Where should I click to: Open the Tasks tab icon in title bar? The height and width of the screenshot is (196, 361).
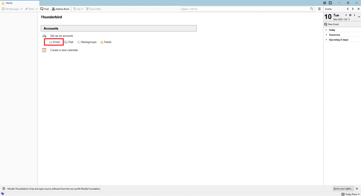tap(330, 3)
